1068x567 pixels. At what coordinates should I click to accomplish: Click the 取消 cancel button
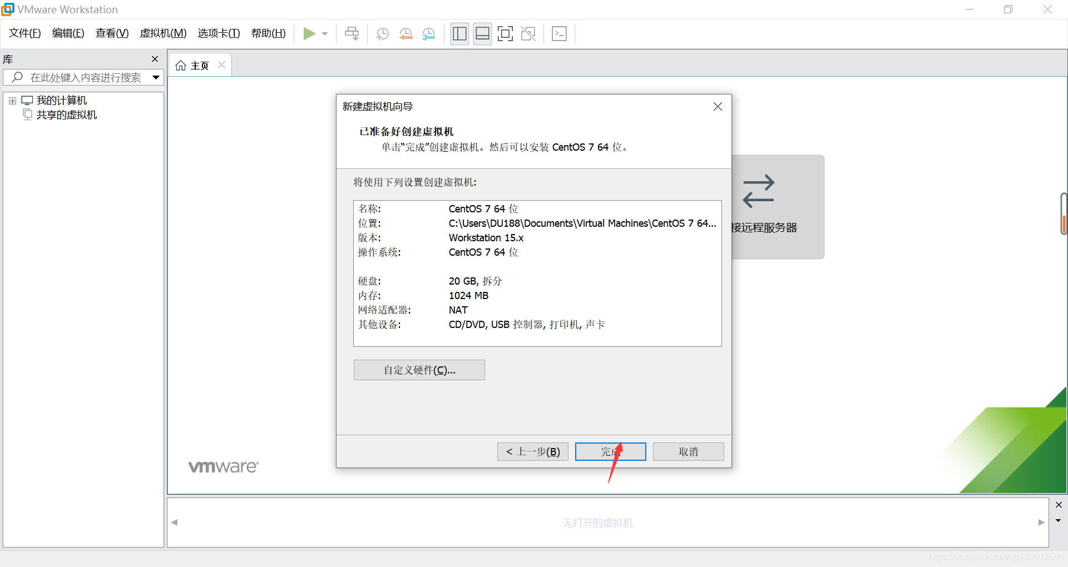tap(688, 452)
